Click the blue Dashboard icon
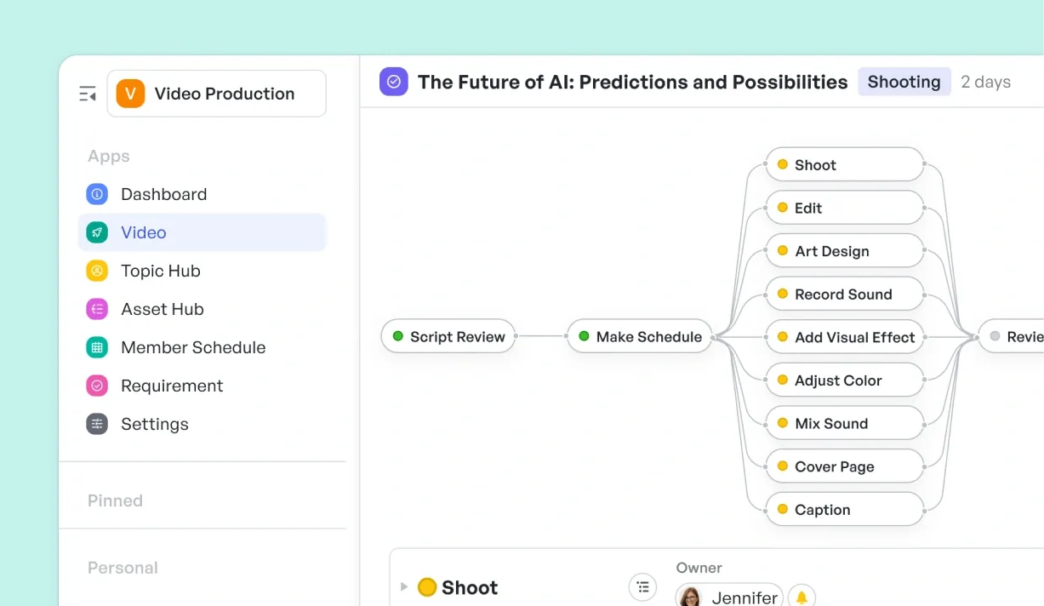The width and height of the screenshot is (1044, 606). click(x=97, y=194)
